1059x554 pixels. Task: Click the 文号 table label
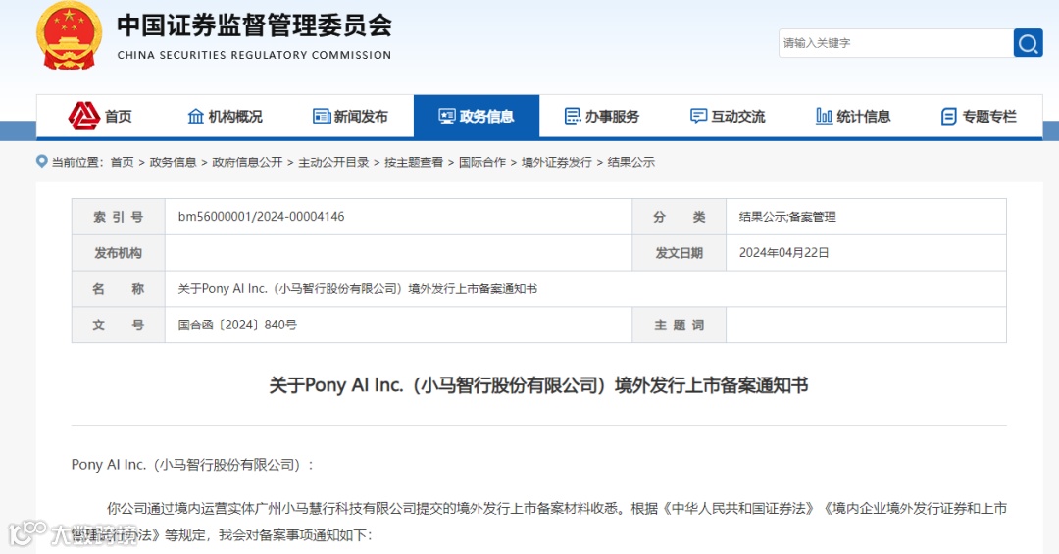(x=119, y=325)
